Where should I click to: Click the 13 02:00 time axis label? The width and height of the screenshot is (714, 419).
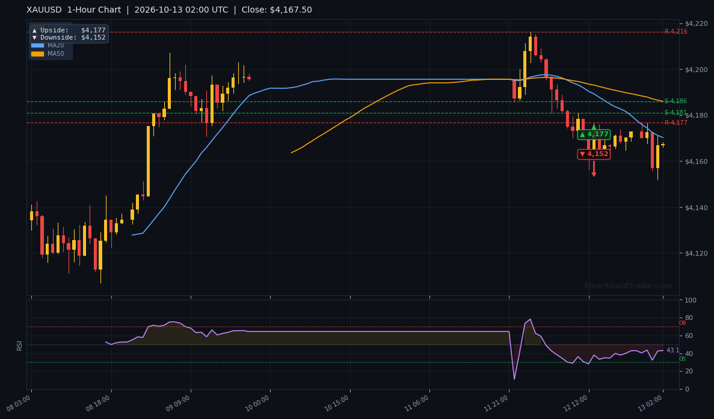tap(651, 403)
